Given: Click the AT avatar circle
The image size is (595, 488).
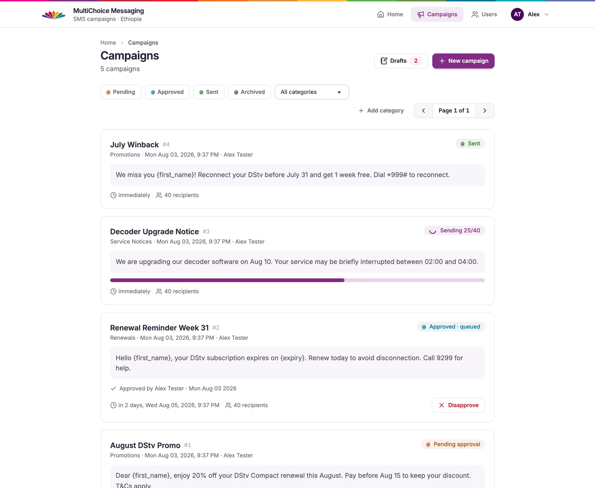Looking at the screenshot, I should [x=517, y=14].
